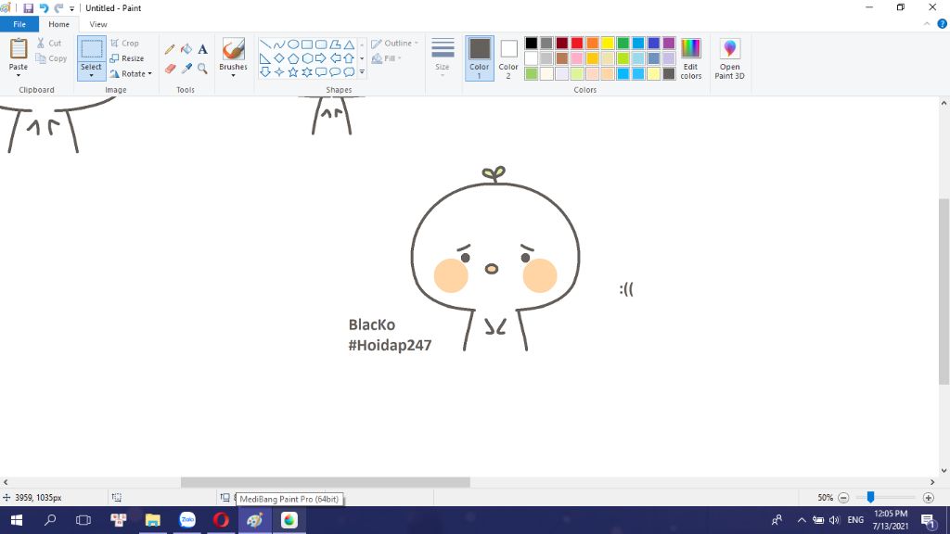Click the vertical scrollbar thumb
This screenshot has width=950, height=534.
click(944, 290)
